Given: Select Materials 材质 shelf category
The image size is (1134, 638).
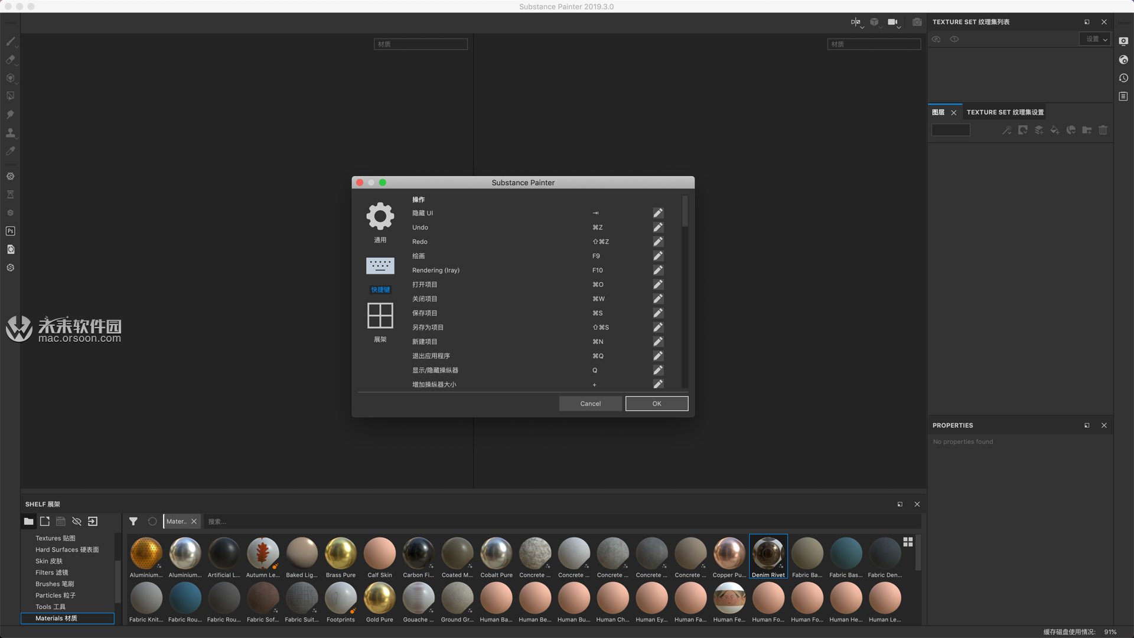Looking at the screenshot, I should coord(67,619).
